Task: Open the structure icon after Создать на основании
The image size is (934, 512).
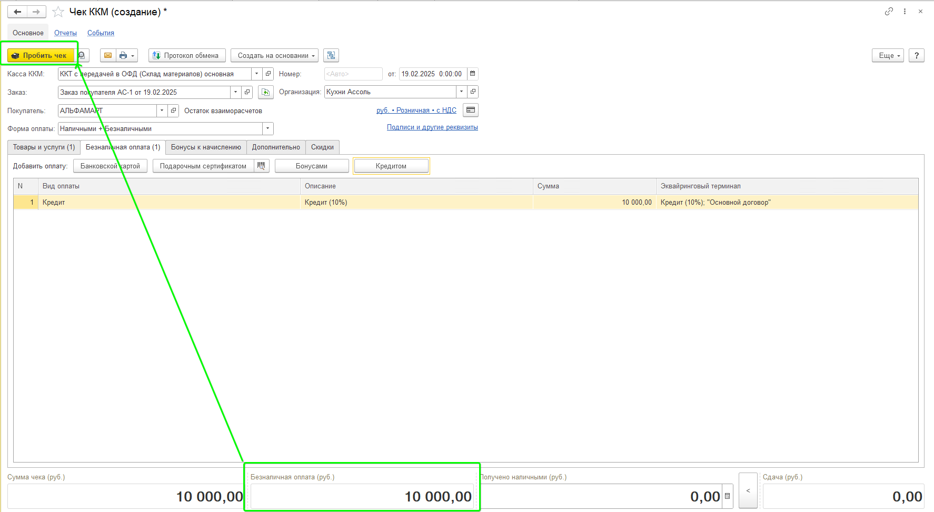Action: [x=331, y=55]
